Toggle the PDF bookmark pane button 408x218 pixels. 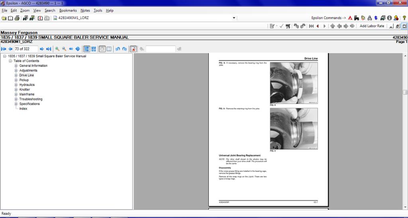click(133, 49)
